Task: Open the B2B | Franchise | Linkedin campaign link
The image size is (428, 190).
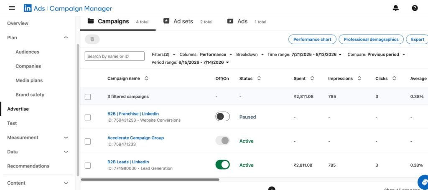Action: pos(133,114)
